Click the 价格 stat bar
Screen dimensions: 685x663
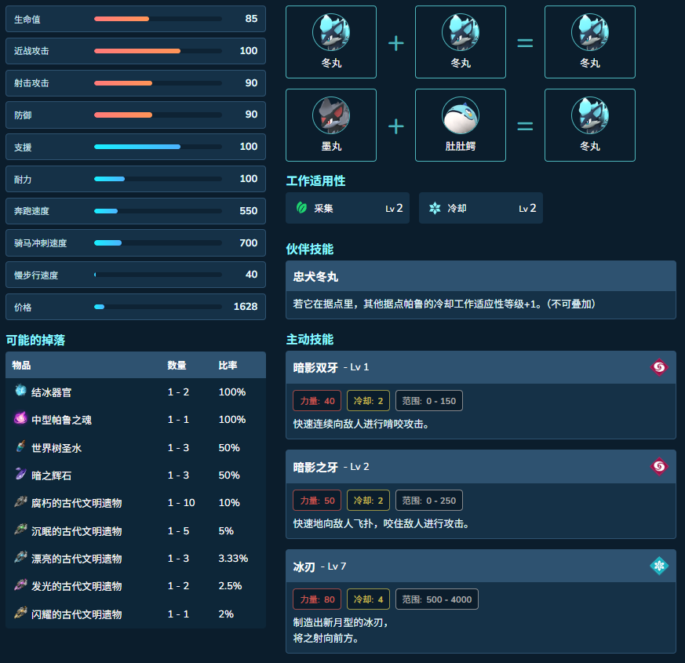(x=158, y=307)
